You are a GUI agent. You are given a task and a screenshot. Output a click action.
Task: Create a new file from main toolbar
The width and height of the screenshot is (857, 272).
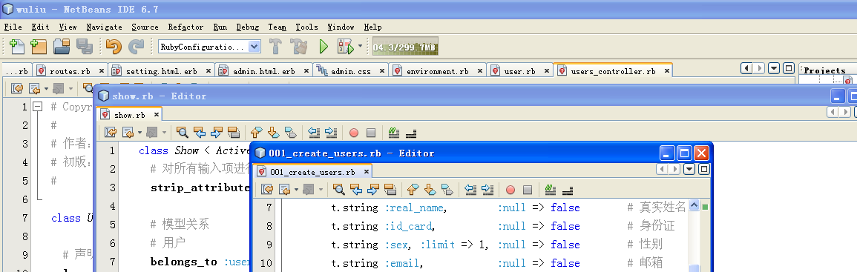click(x=17, y=47)
